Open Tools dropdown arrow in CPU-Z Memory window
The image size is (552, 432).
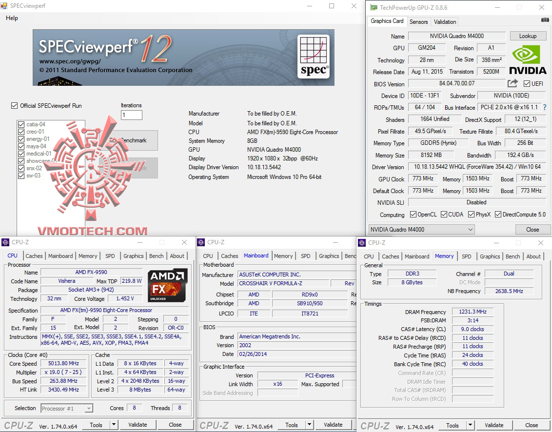(x=471, y=425)
